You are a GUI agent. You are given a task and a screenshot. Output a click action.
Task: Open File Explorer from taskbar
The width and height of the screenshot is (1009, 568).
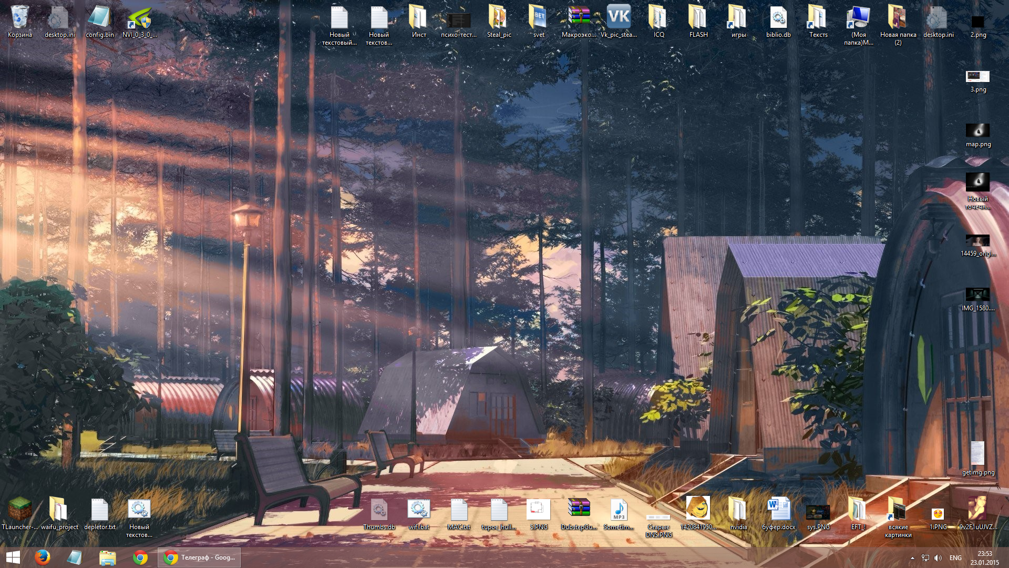tap(107, 557)
